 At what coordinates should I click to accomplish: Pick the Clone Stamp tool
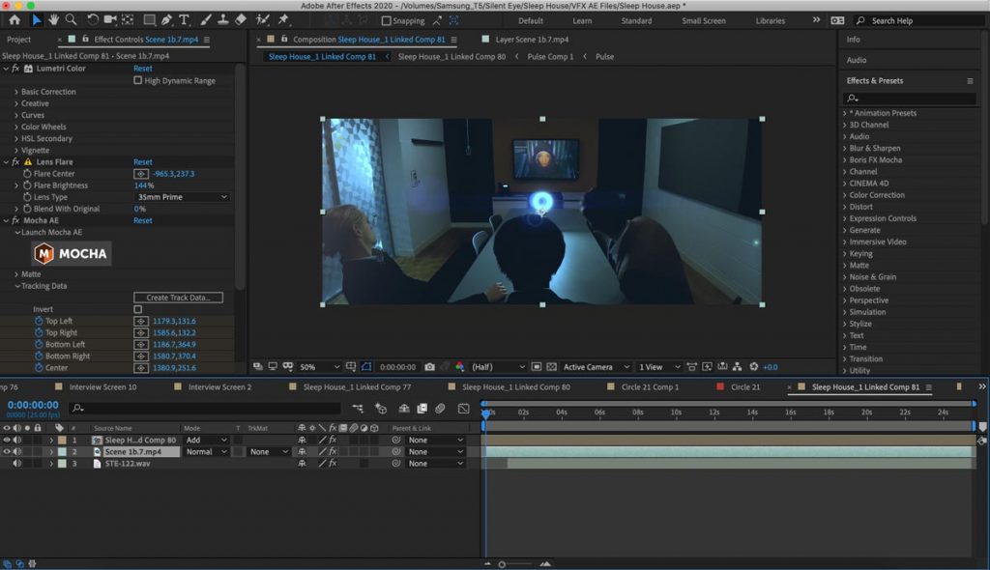(x=221, y=19)
